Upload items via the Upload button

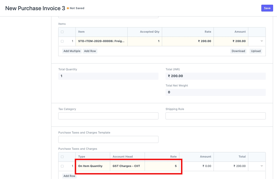256,51
